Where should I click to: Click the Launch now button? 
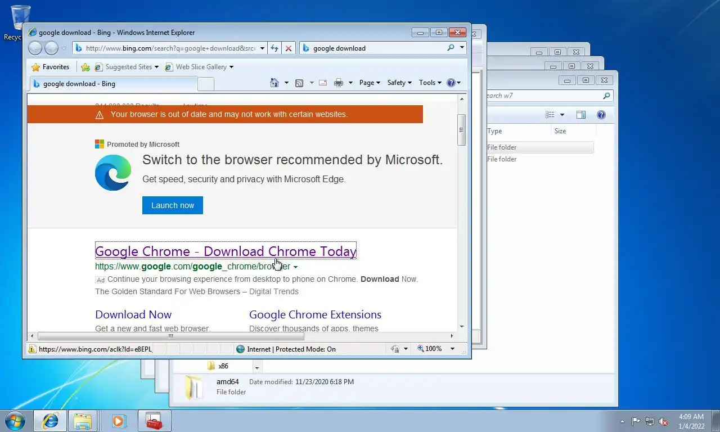(173, 205)
